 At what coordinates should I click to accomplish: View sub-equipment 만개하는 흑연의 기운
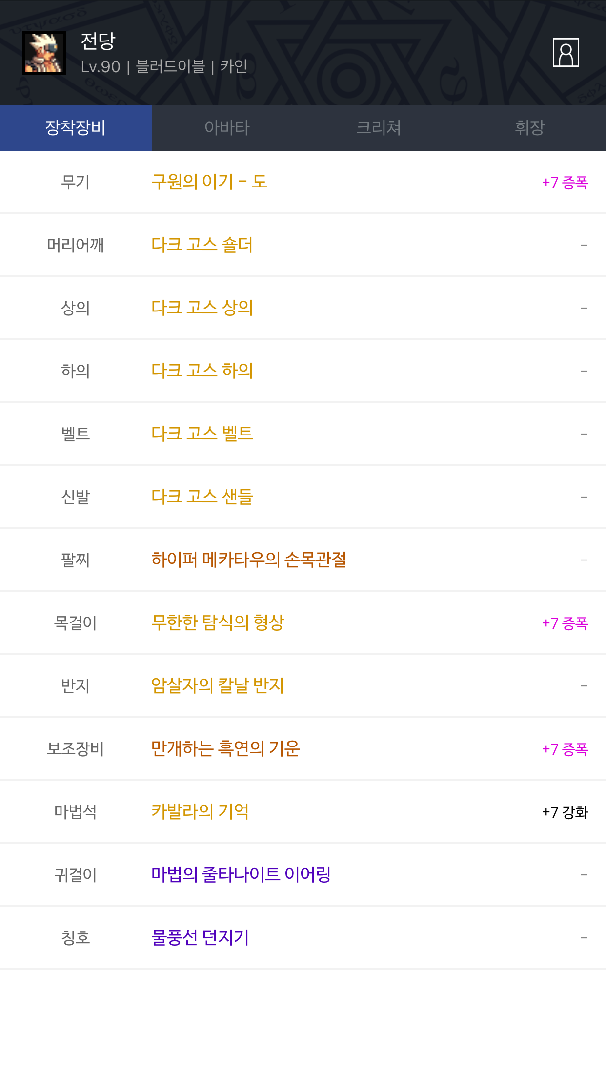[225, 748]
